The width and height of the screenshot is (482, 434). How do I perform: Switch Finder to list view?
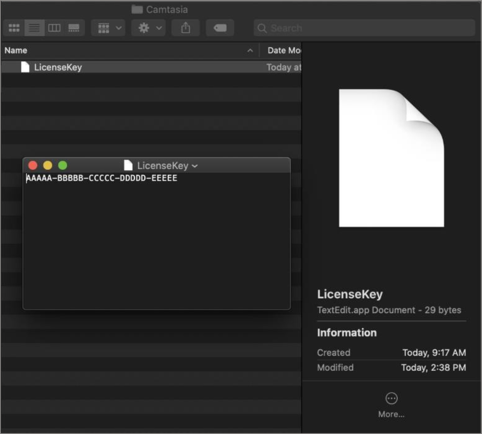point(34,28)
